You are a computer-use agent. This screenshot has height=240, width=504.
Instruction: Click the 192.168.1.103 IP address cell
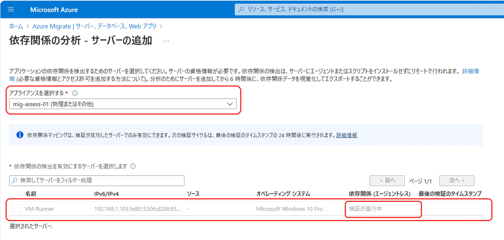(138, 209)
